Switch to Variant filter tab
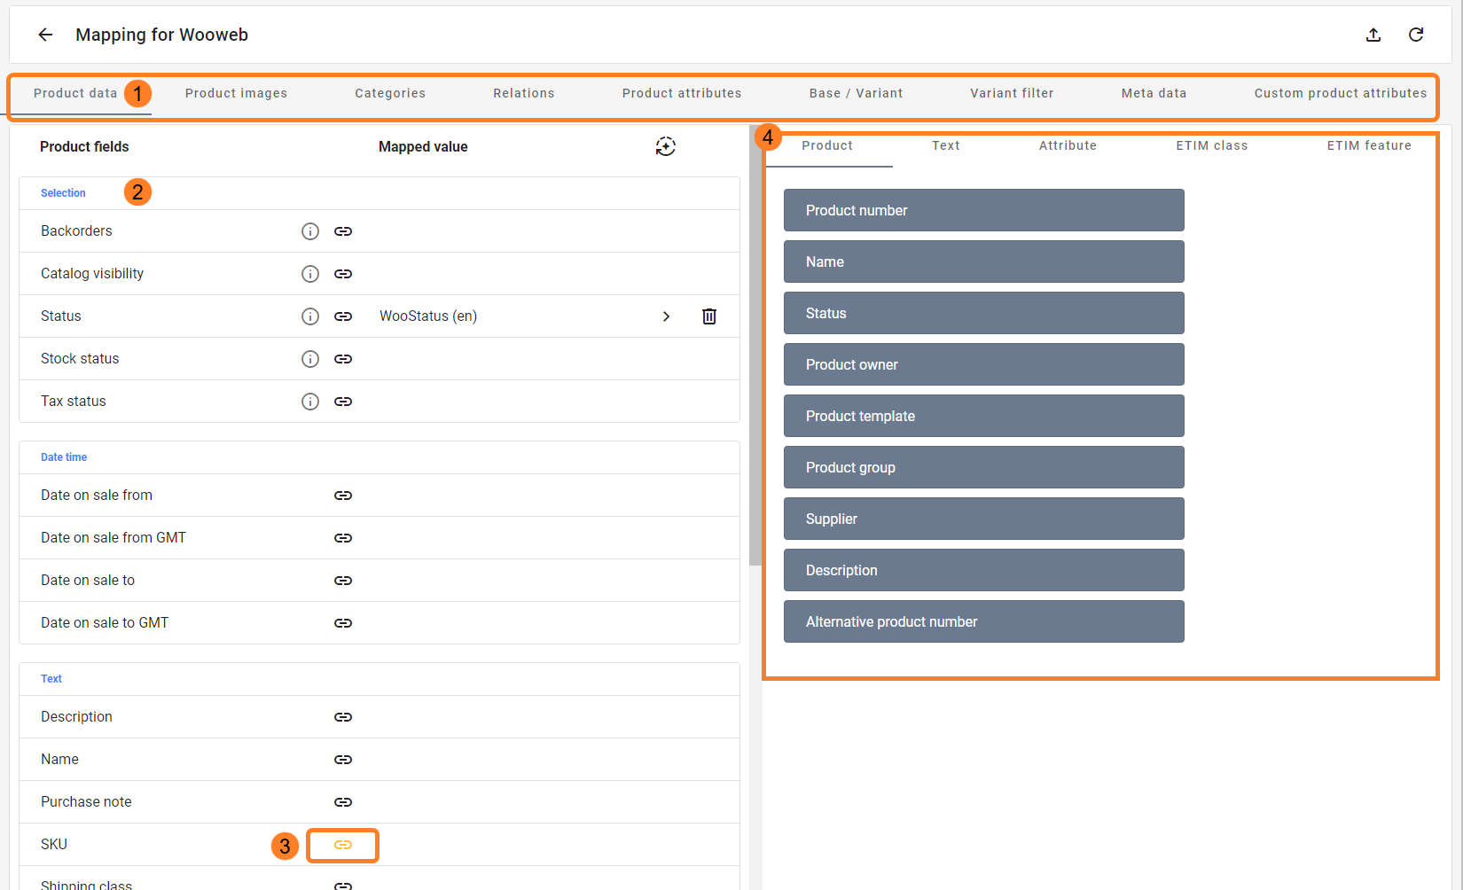 (1012, 93)
